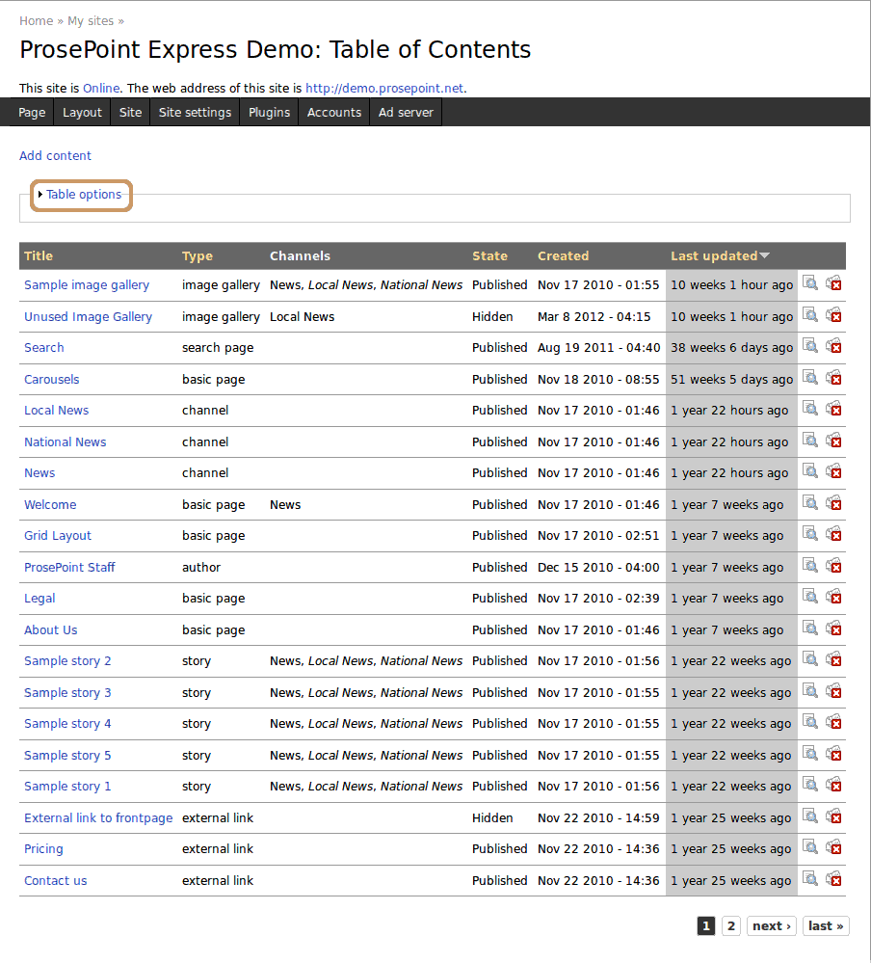Open the Site settings menu
This screenshot has width=871, height=963.
pos(195,113)
